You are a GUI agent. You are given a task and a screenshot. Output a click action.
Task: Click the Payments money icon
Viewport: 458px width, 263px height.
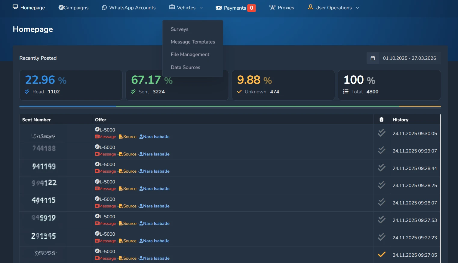click(219, 8)
